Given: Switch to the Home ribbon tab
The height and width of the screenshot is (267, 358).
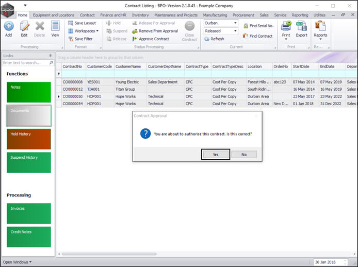Looking at the screenshot, I should (22, 15).
